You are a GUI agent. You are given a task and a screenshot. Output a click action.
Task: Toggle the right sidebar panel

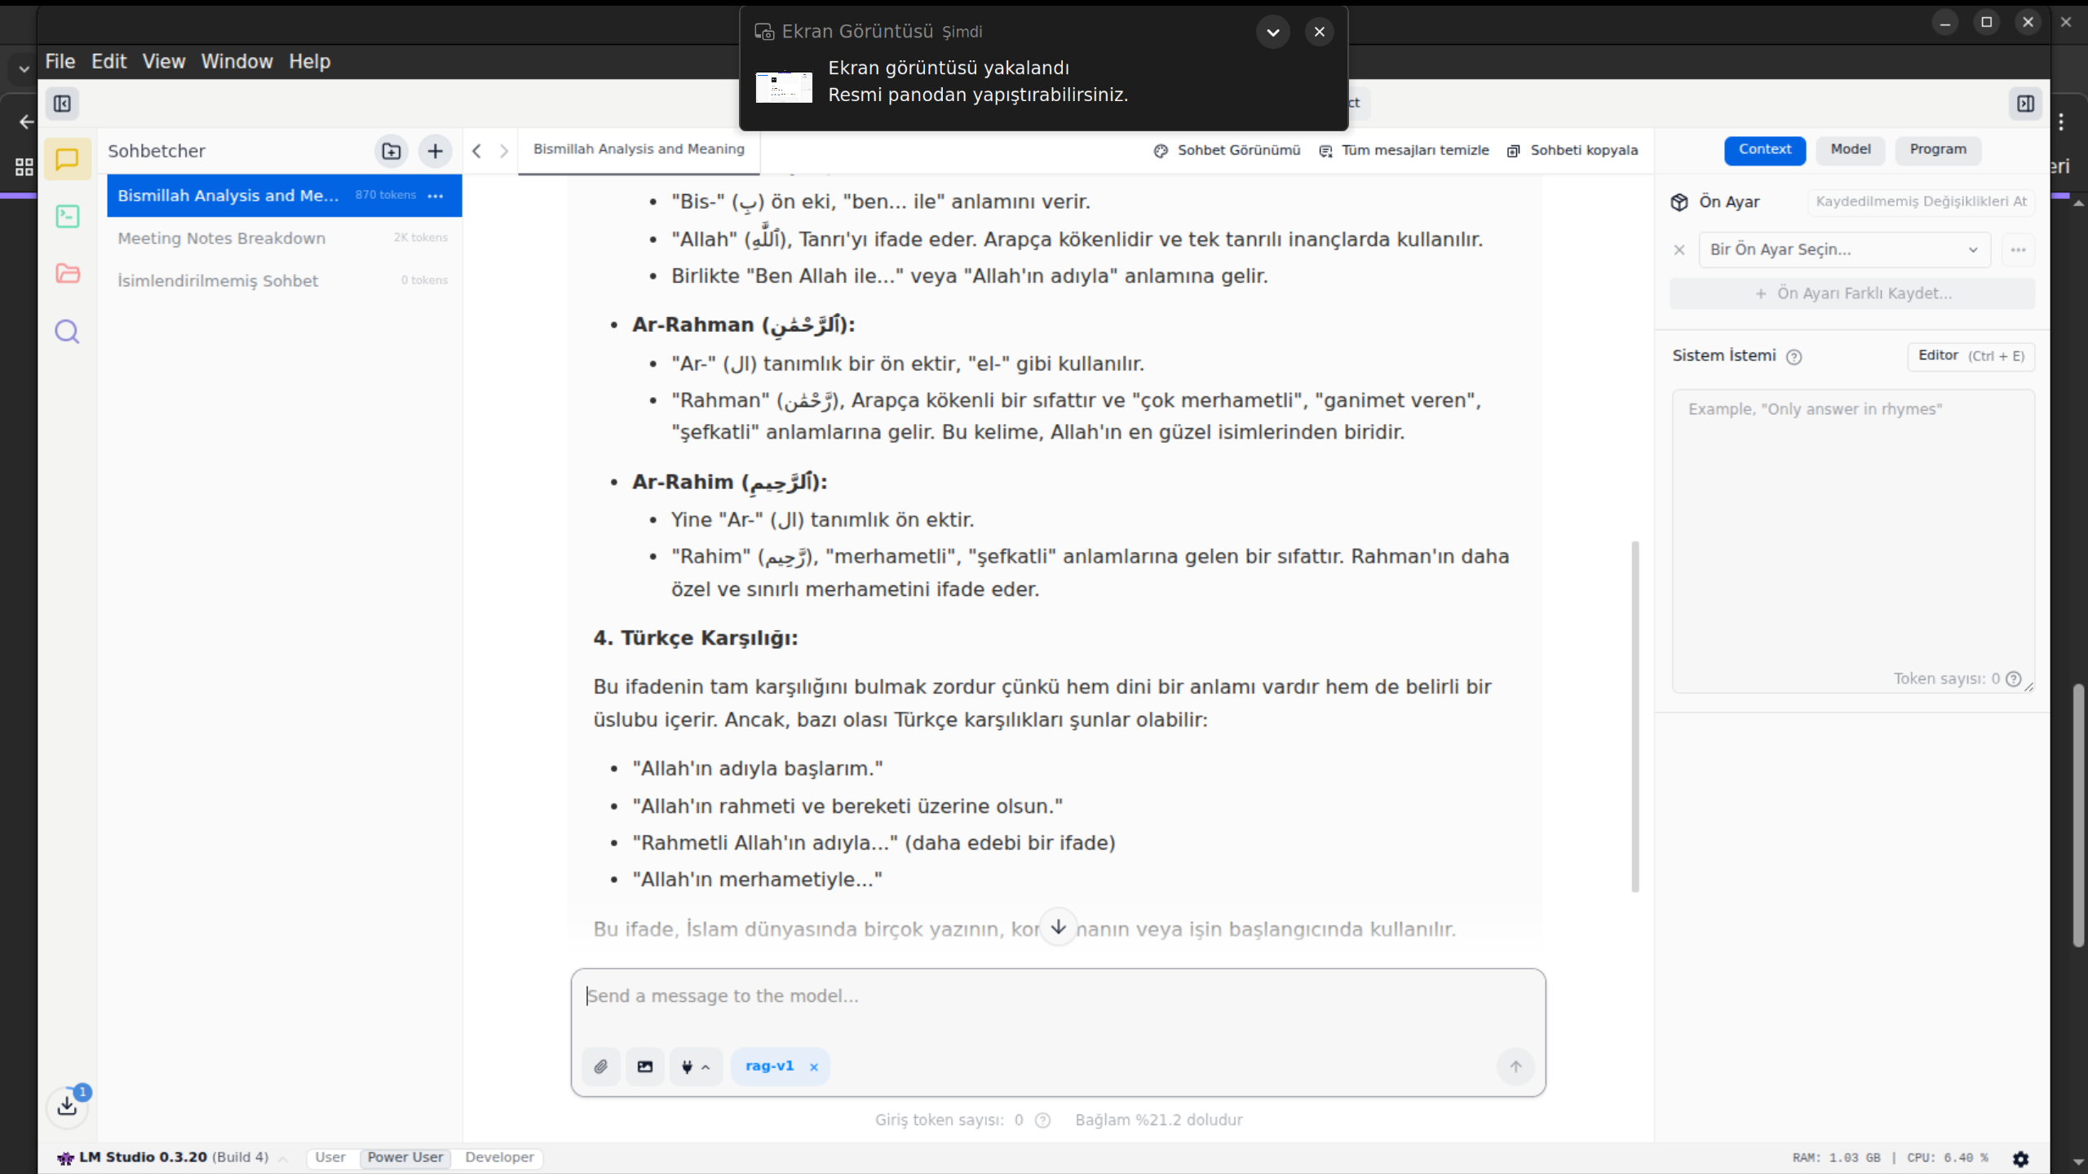tap(2025, 104)
